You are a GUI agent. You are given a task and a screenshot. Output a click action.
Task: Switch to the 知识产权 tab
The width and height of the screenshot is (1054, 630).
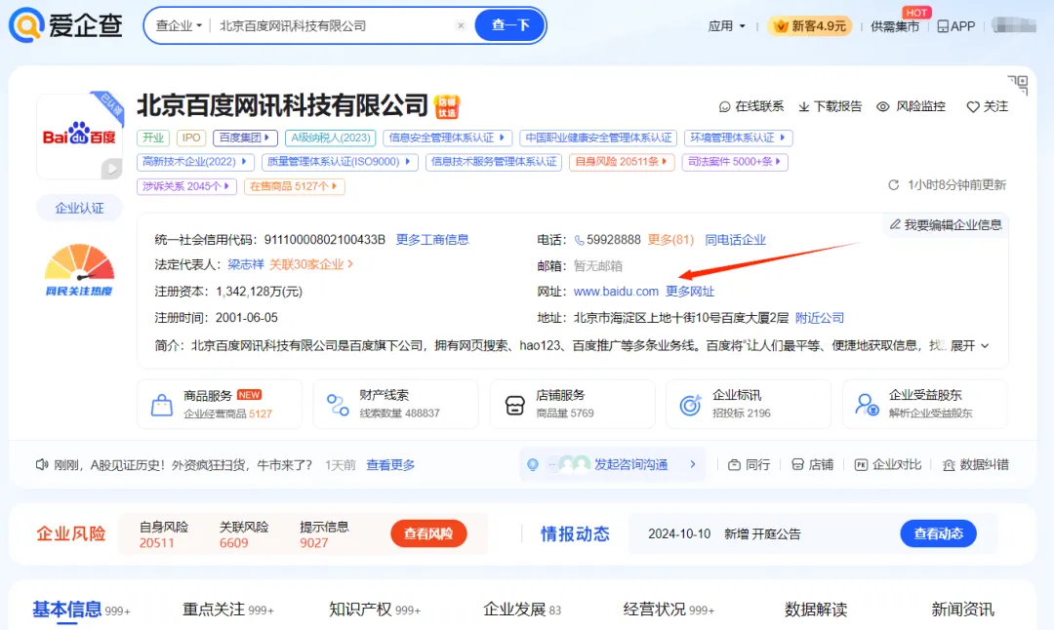[x=360, y=610]
